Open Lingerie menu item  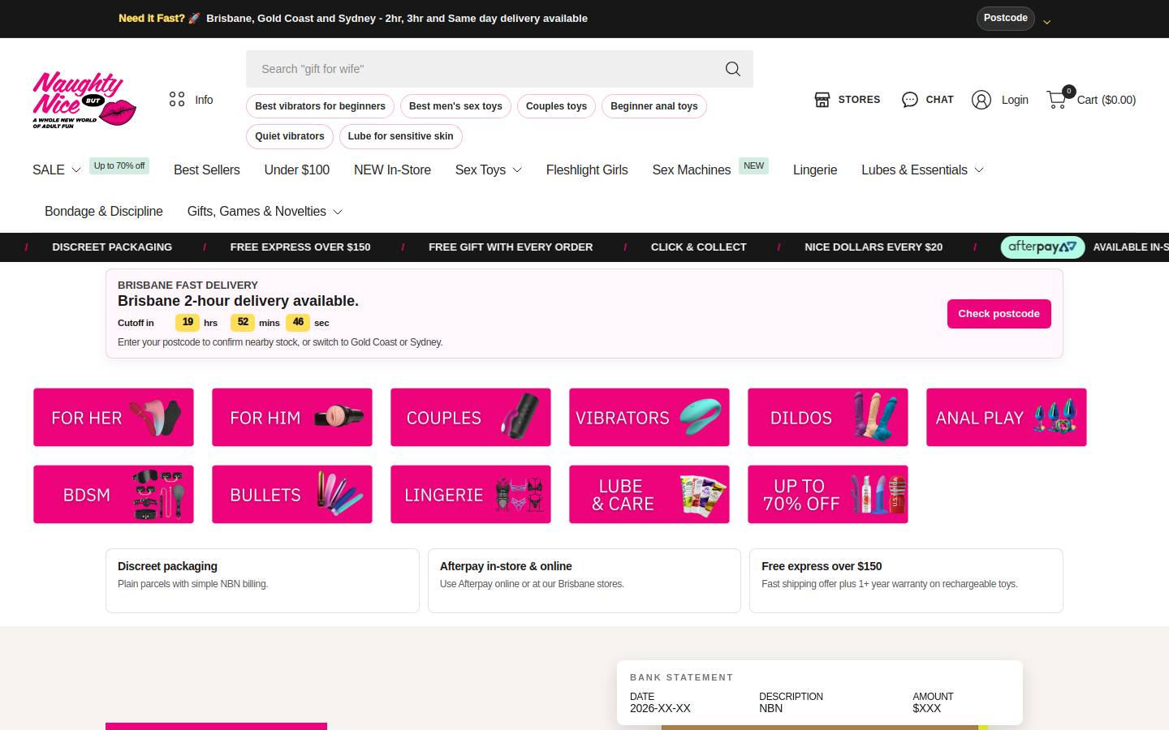pos(815,170)
